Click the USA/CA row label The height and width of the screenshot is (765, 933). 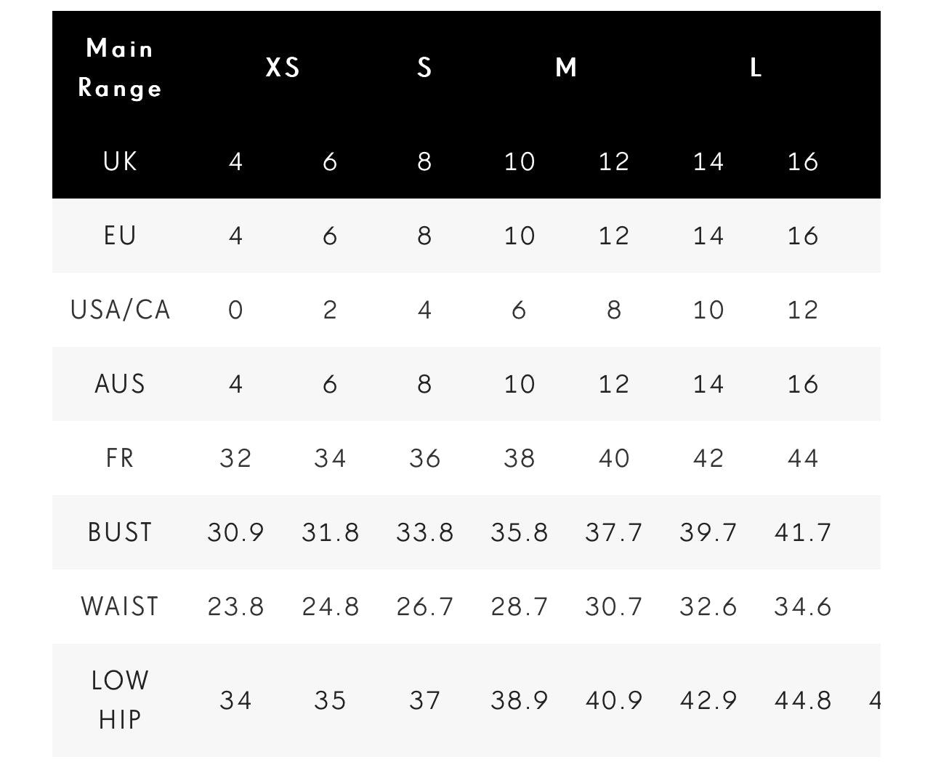120,310
